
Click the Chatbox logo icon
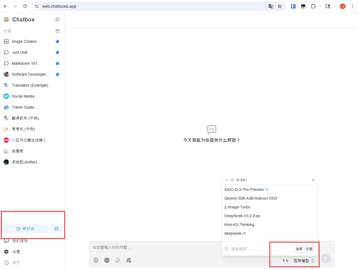click(6, 19)
